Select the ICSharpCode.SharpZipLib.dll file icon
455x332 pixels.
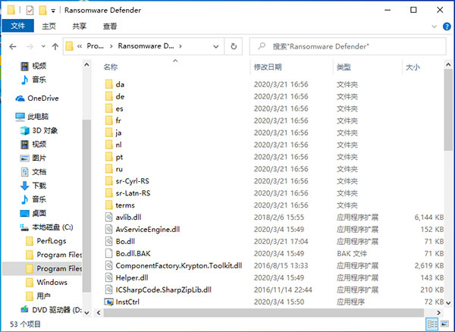[108, 290]
